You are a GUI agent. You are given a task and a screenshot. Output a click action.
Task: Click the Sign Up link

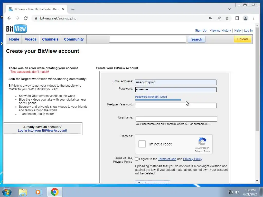(201, 31)
